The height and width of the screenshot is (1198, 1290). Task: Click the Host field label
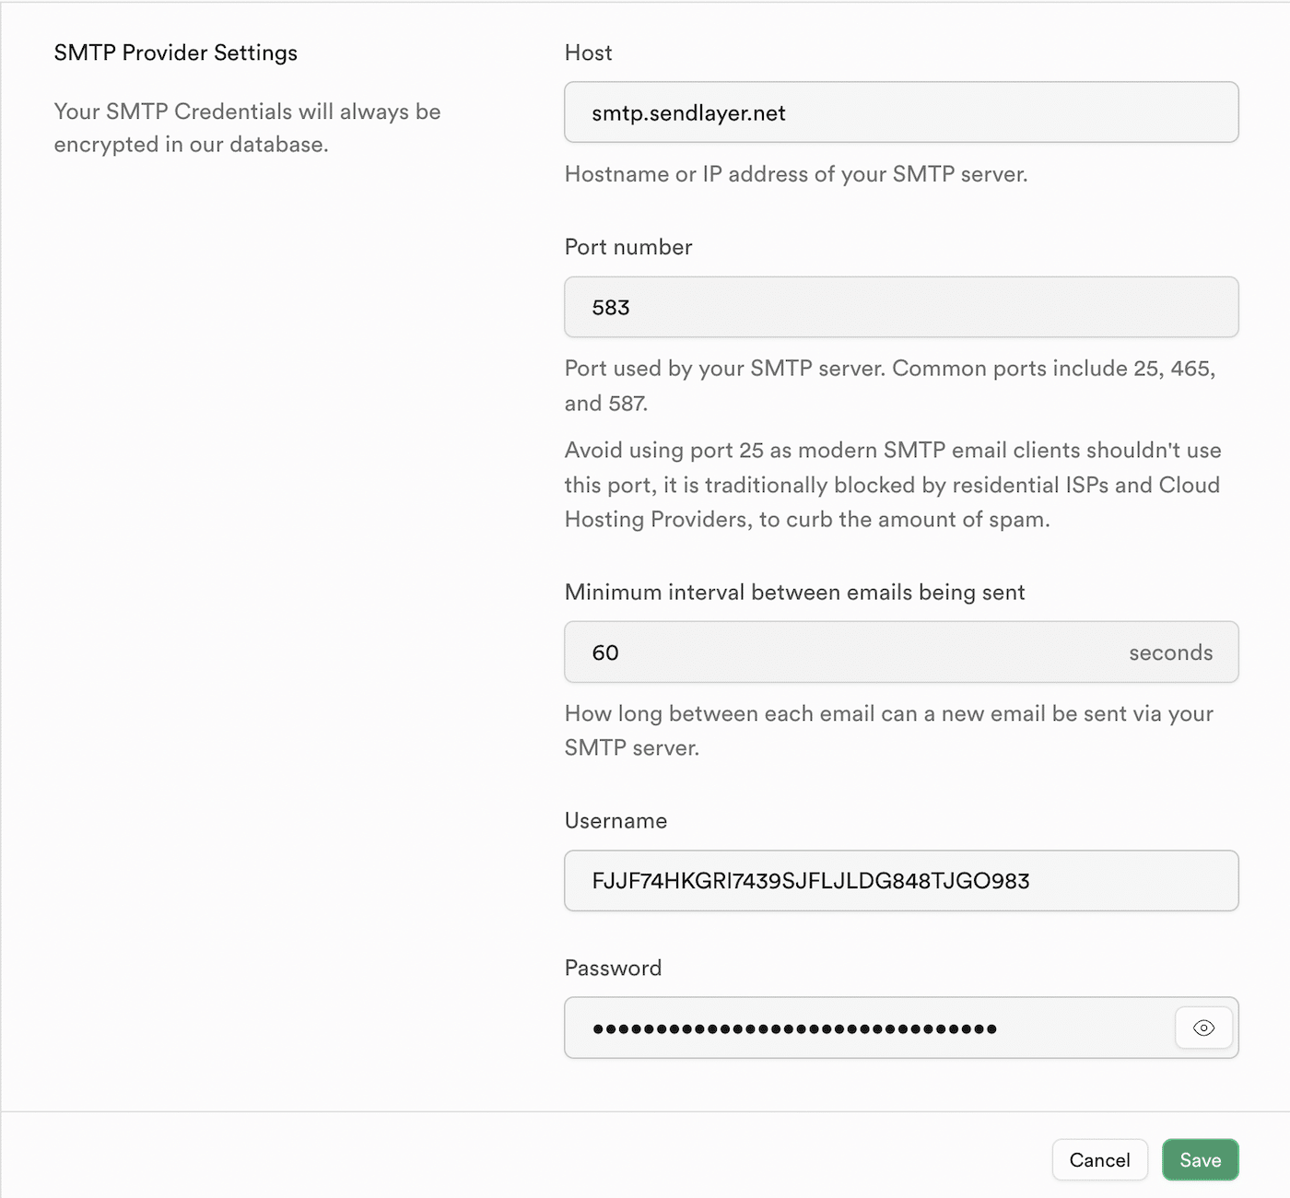pyautogui.click(x=588, y=53)
